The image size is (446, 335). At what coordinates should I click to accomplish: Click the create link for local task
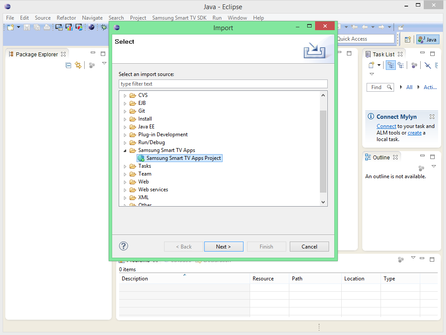point(415,133)
